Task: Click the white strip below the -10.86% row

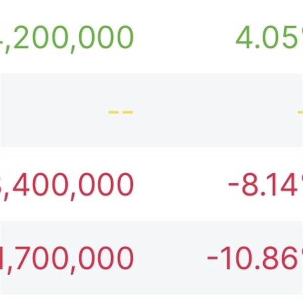Action: click(151, 299)
